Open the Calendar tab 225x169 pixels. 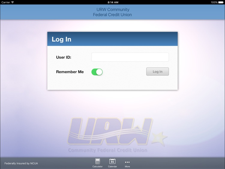[112, 163]
